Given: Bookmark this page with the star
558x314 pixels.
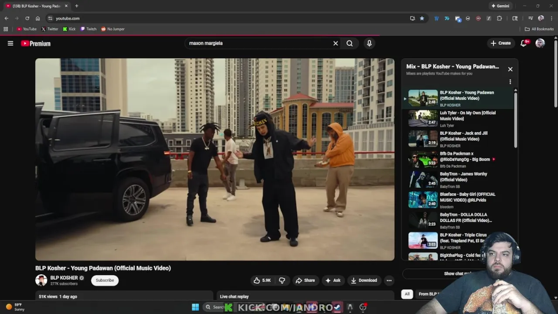Looking at the screenshot, I should (422, 18).
